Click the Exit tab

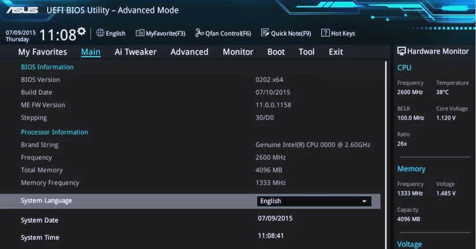pyautogui.click(x=336, y=52)
